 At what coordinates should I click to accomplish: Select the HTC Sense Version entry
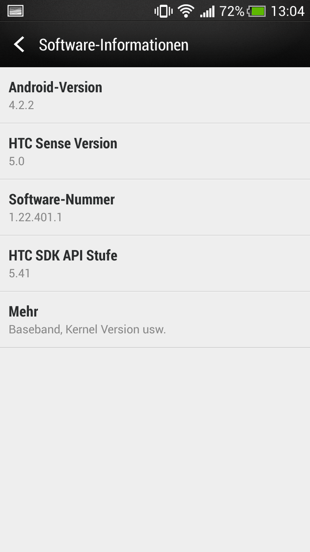click(155, 151)
